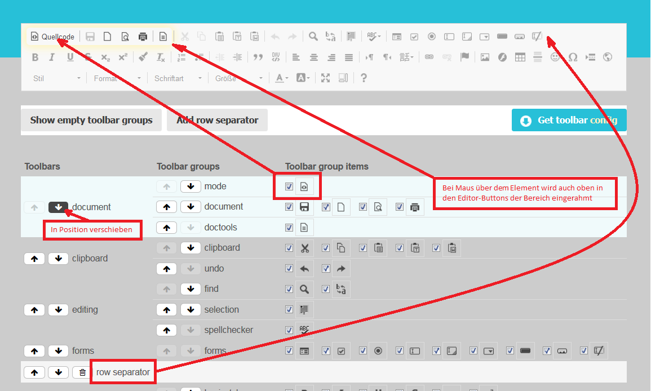Image resolution: width=651 pixels, height=391 pixels.
Task: Click the insert special character Omega icon
Action: coord(573,57)
